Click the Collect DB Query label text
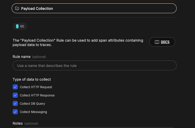The image size is (195, 128). (33, 104)
